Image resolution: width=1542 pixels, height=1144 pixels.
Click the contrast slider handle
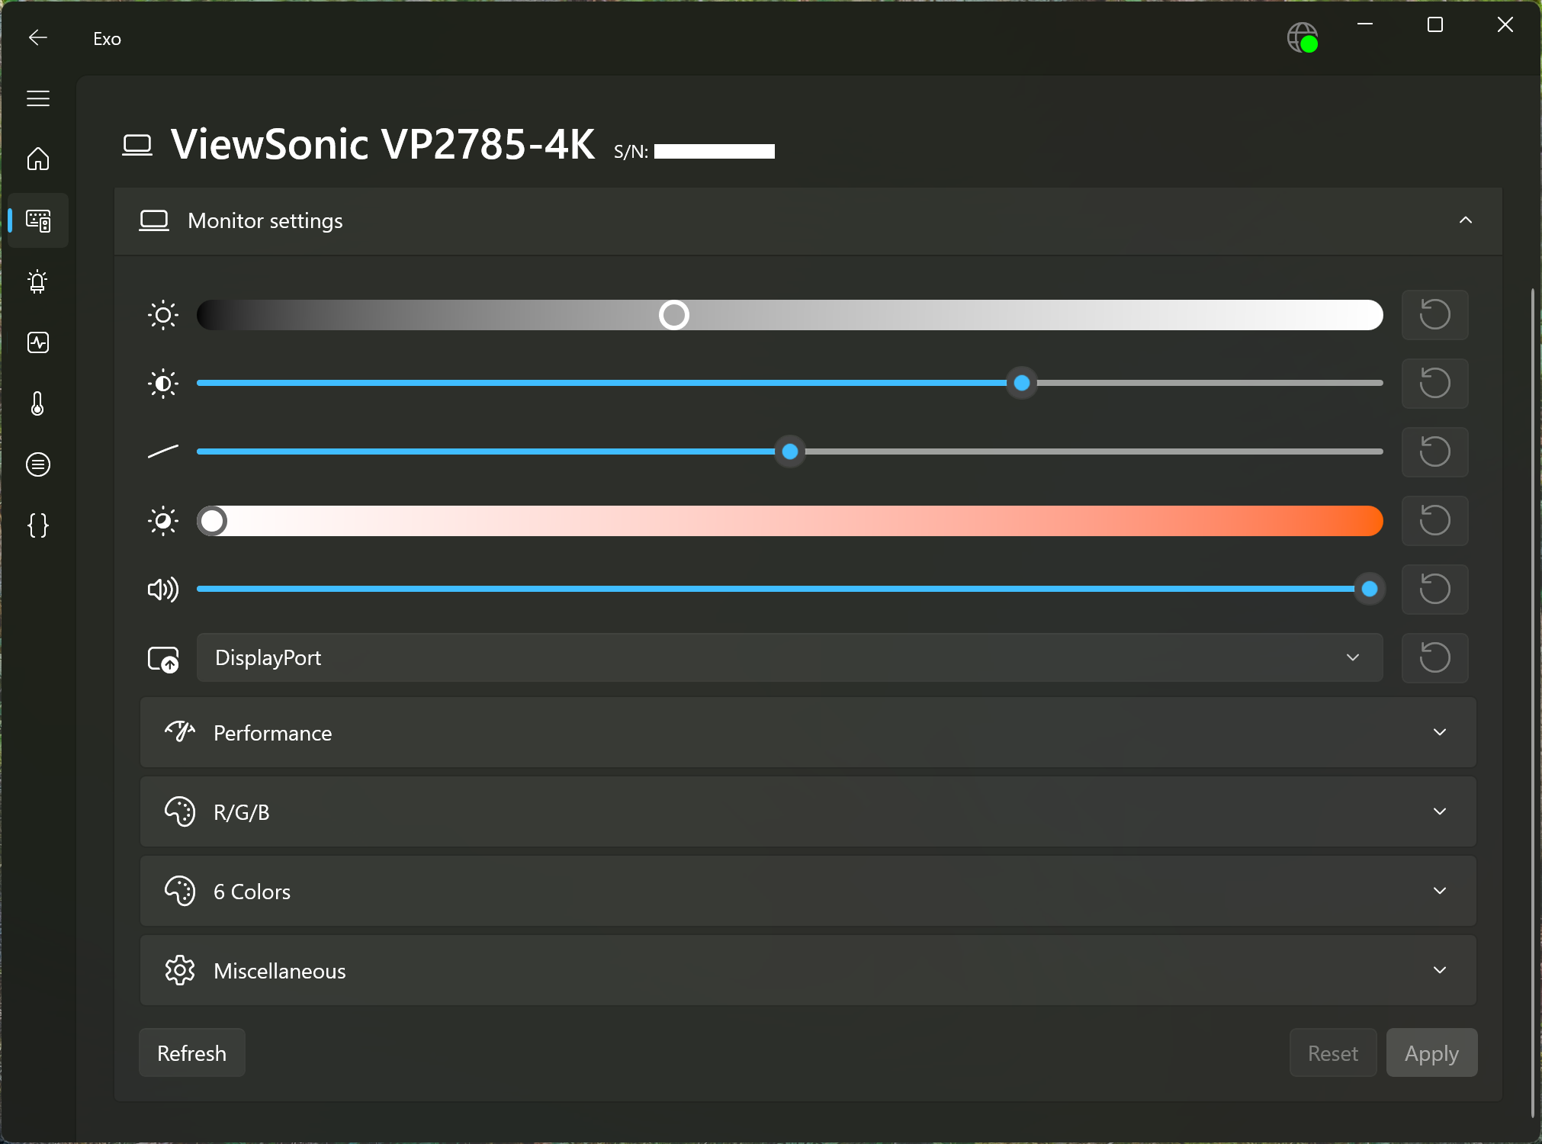tap(1022, 383)
